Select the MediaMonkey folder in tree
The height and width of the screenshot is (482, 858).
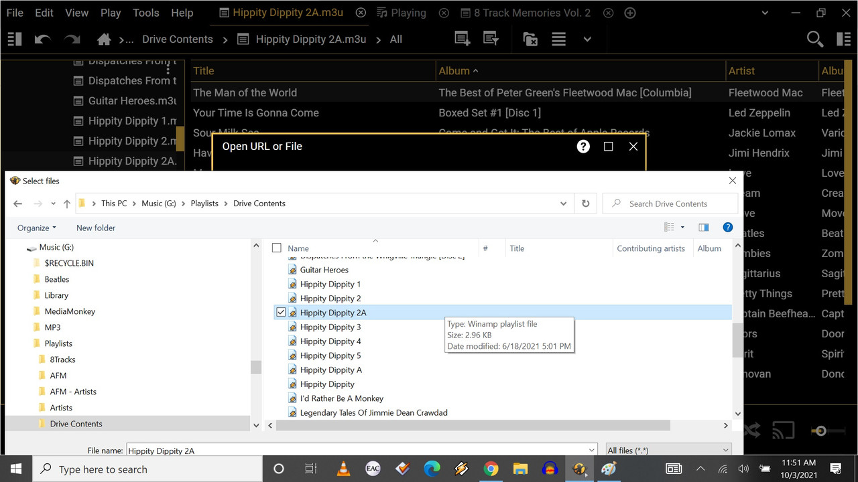coord(70,311)
